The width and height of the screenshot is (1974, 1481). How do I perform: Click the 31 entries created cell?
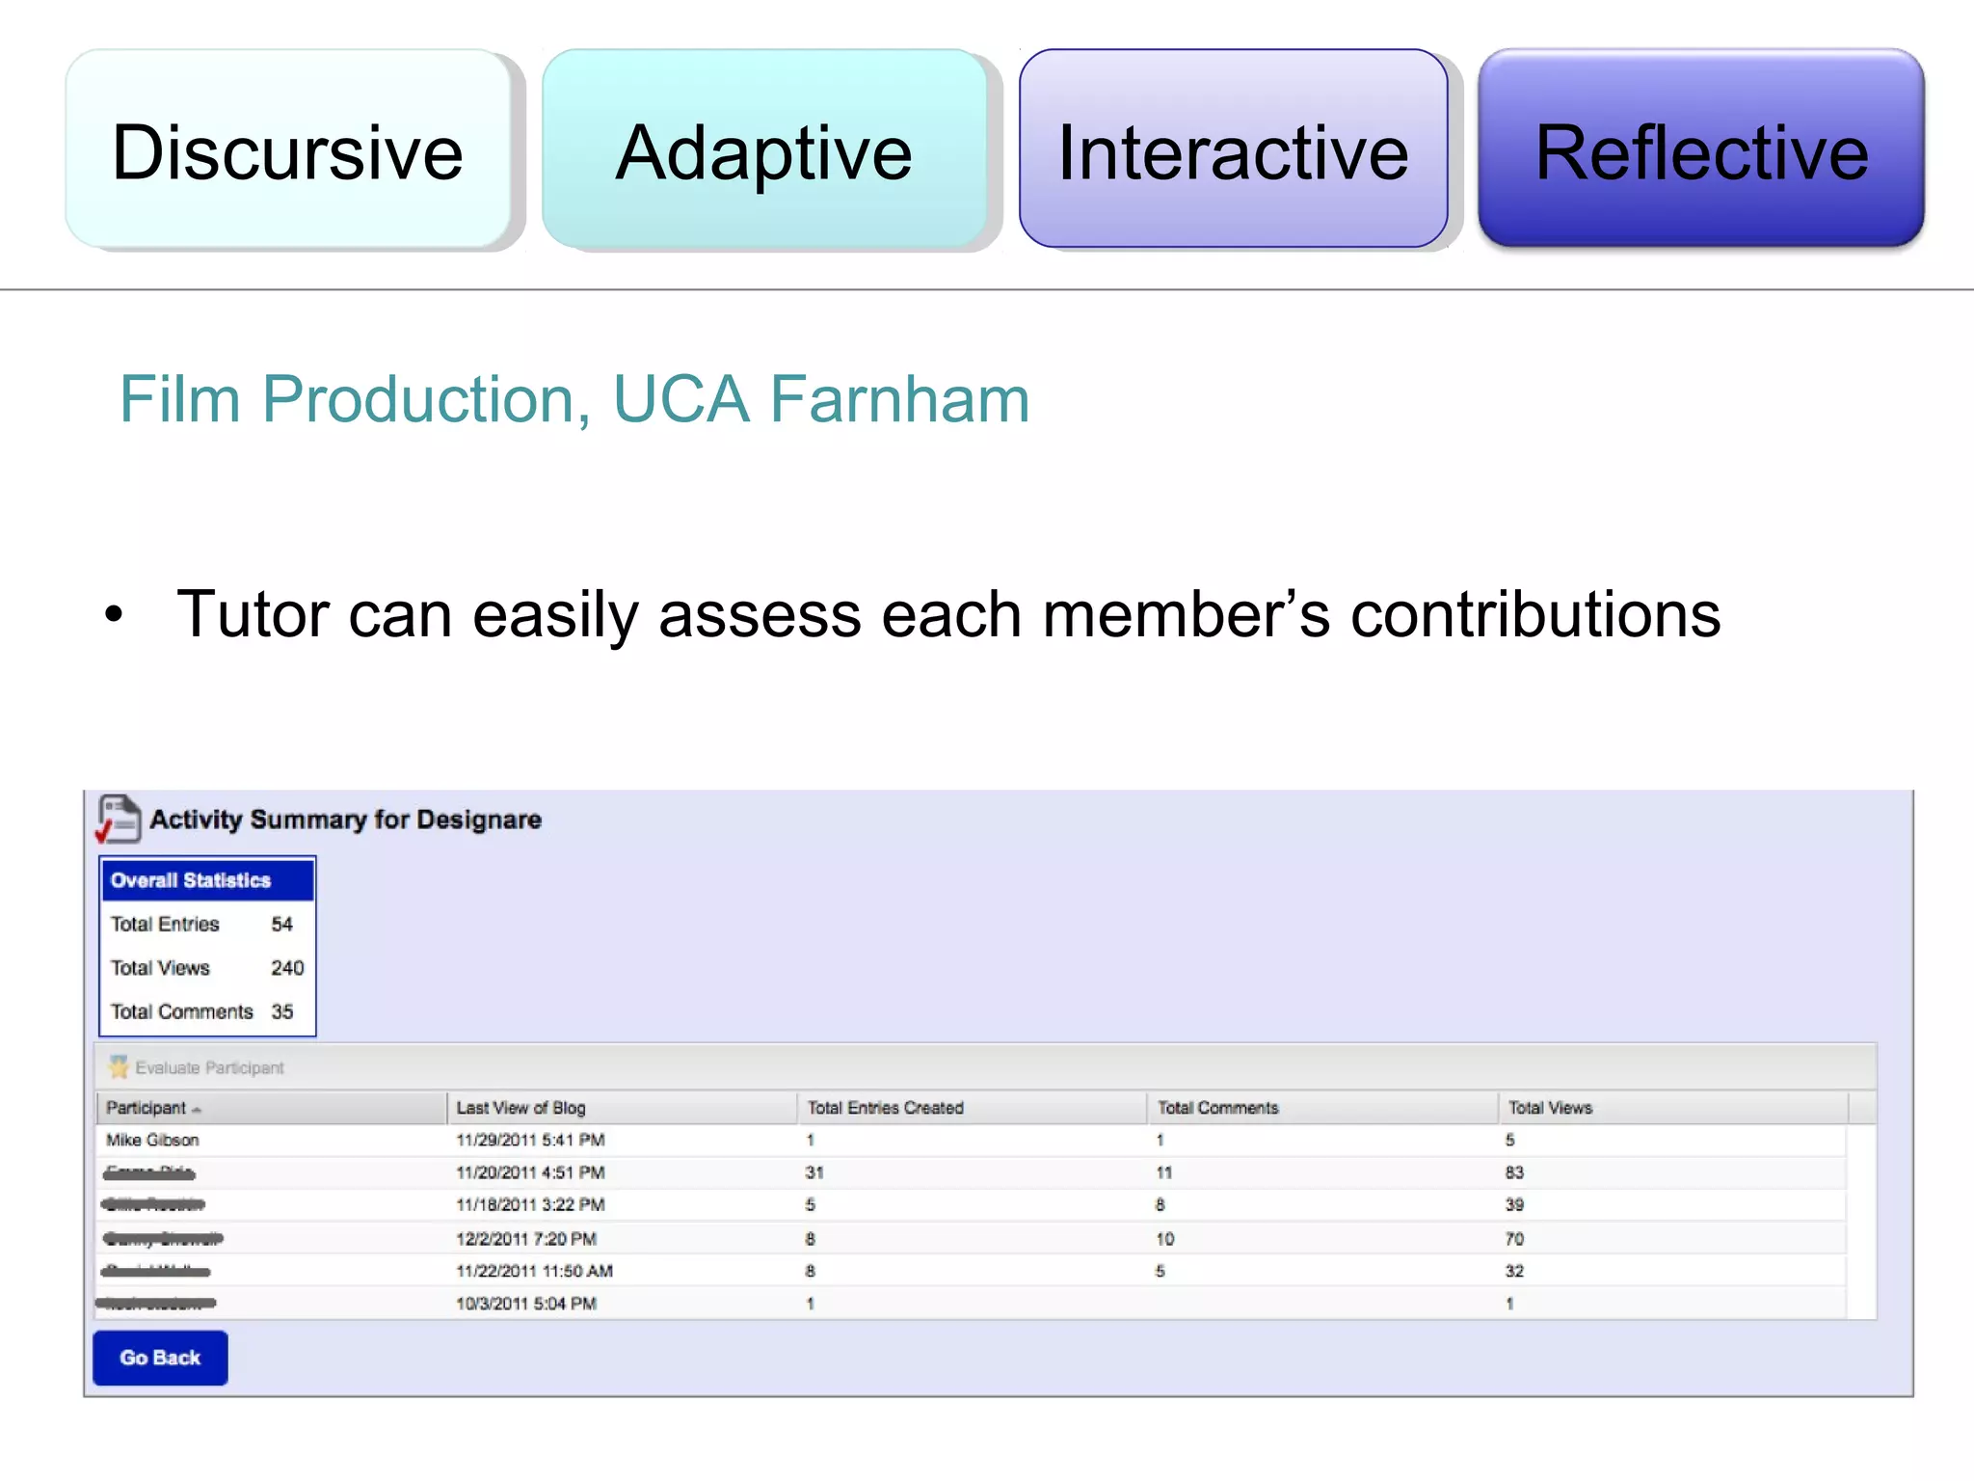(814, 1172)
